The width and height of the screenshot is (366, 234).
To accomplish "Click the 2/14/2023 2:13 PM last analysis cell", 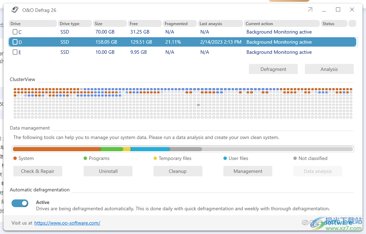I will pos(221,42).
